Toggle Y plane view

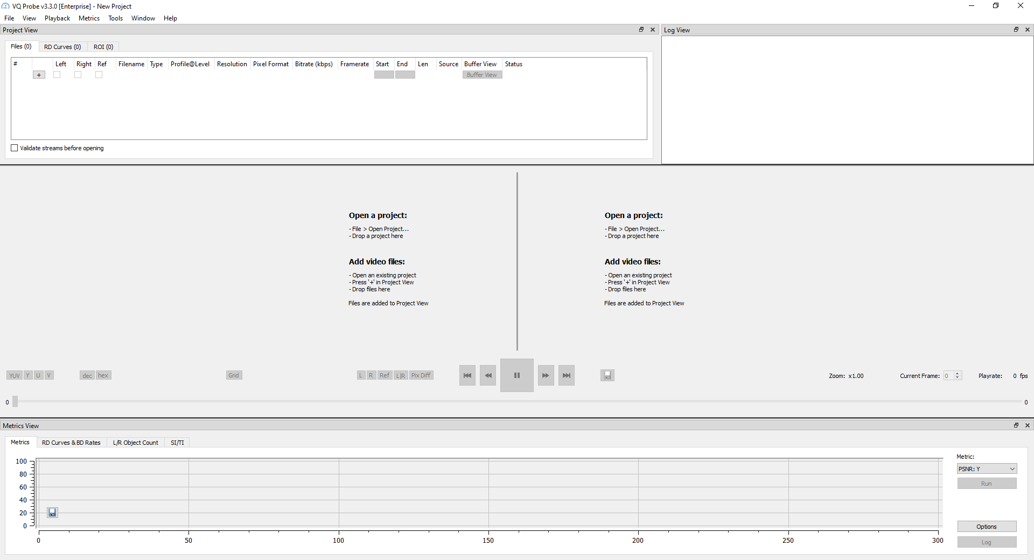(28, 375)
